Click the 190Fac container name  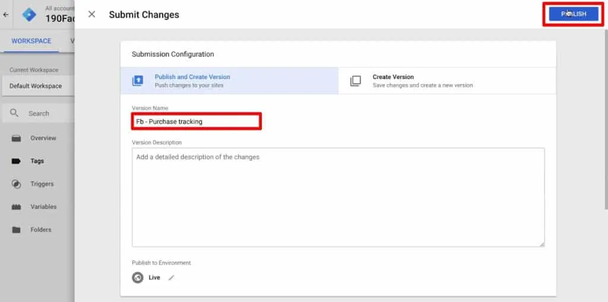coord(60,18)
